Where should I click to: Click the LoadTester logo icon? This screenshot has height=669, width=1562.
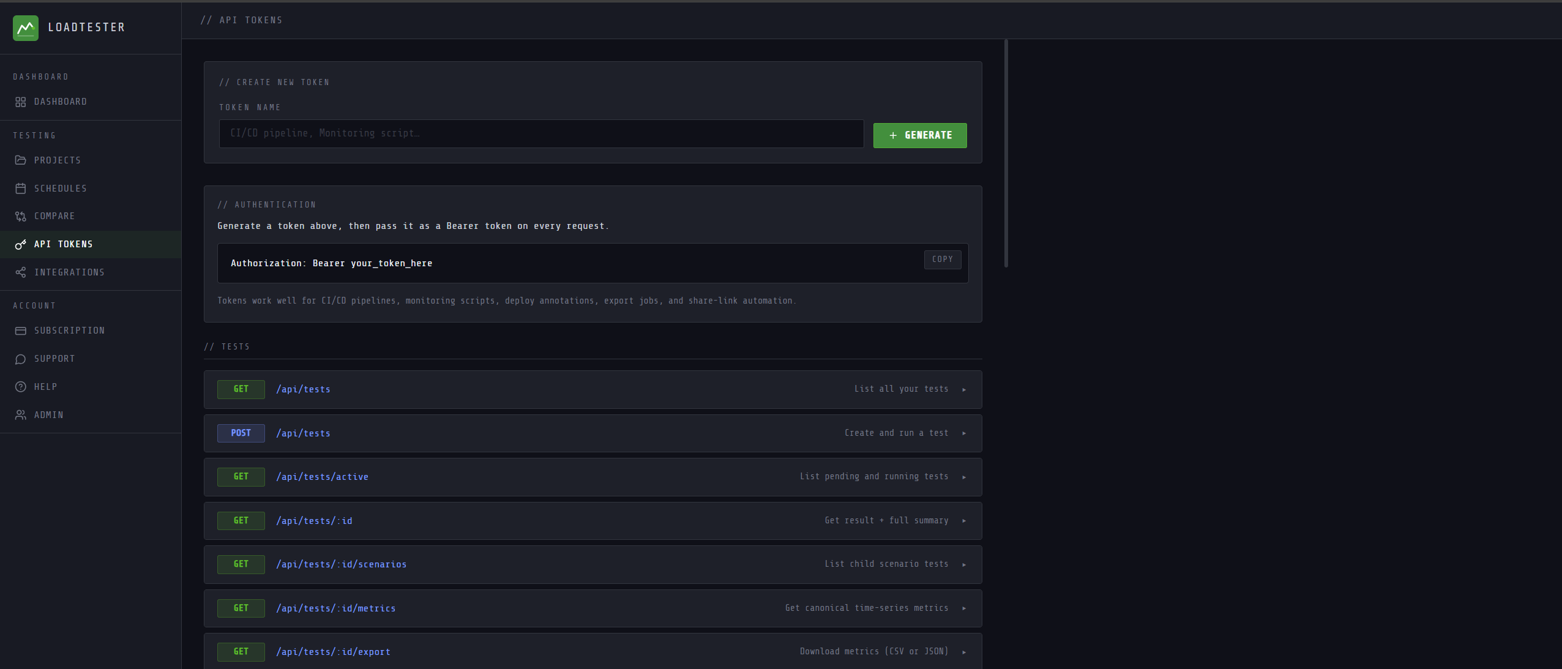pyautogui.click(x=26, y=28)
